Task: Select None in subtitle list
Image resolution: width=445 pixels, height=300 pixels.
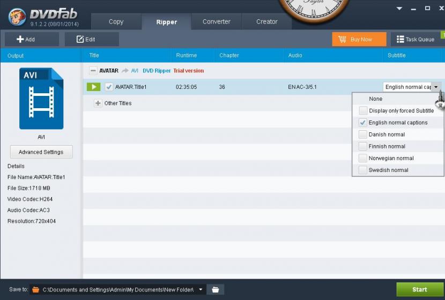Action: [375, 99]
